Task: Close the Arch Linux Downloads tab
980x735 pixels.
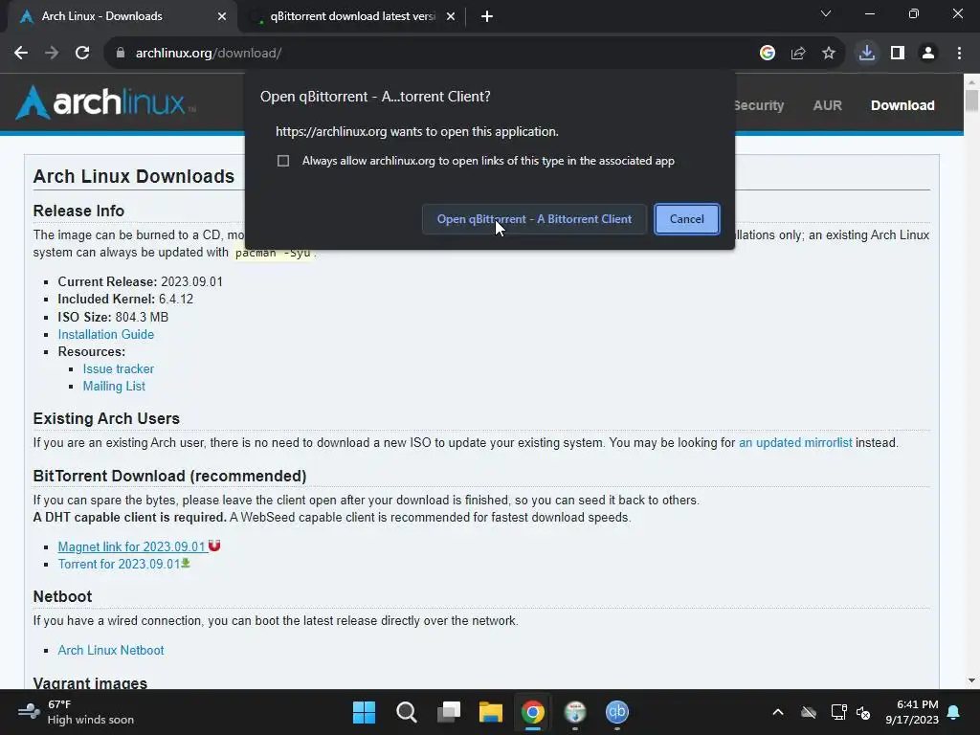Action: coord(222,17)
